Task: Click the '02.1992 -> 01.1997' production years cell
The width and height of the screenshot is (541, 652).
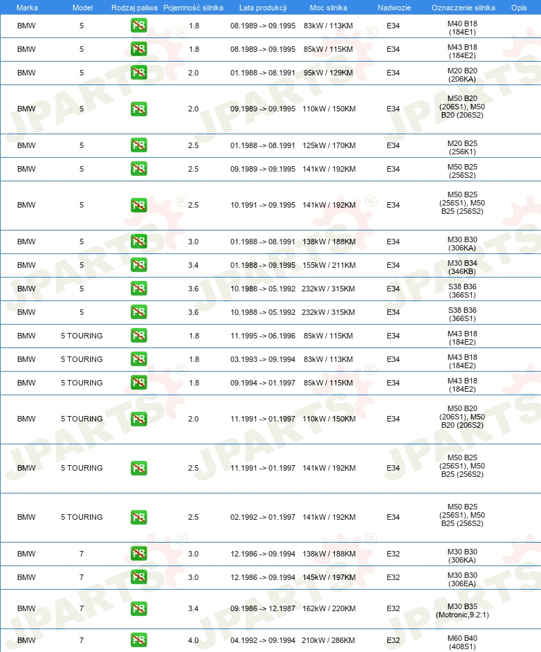Action: pyautogui.click(x=263, y=517)
